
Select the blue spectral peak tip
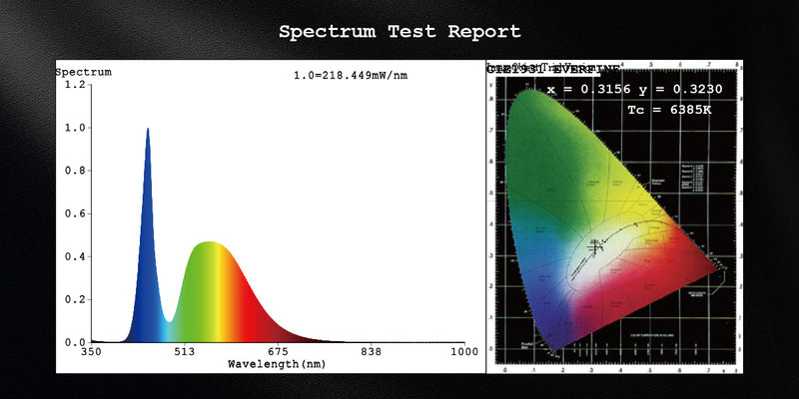pos(148,130)
